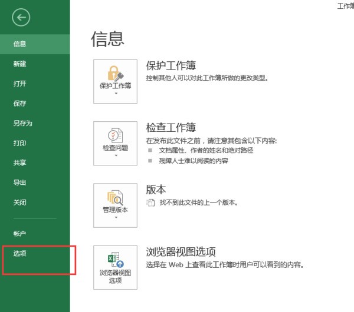Click the 管理版本 magnifier document icon
The image size is (354, 312).
coord(115,197)
